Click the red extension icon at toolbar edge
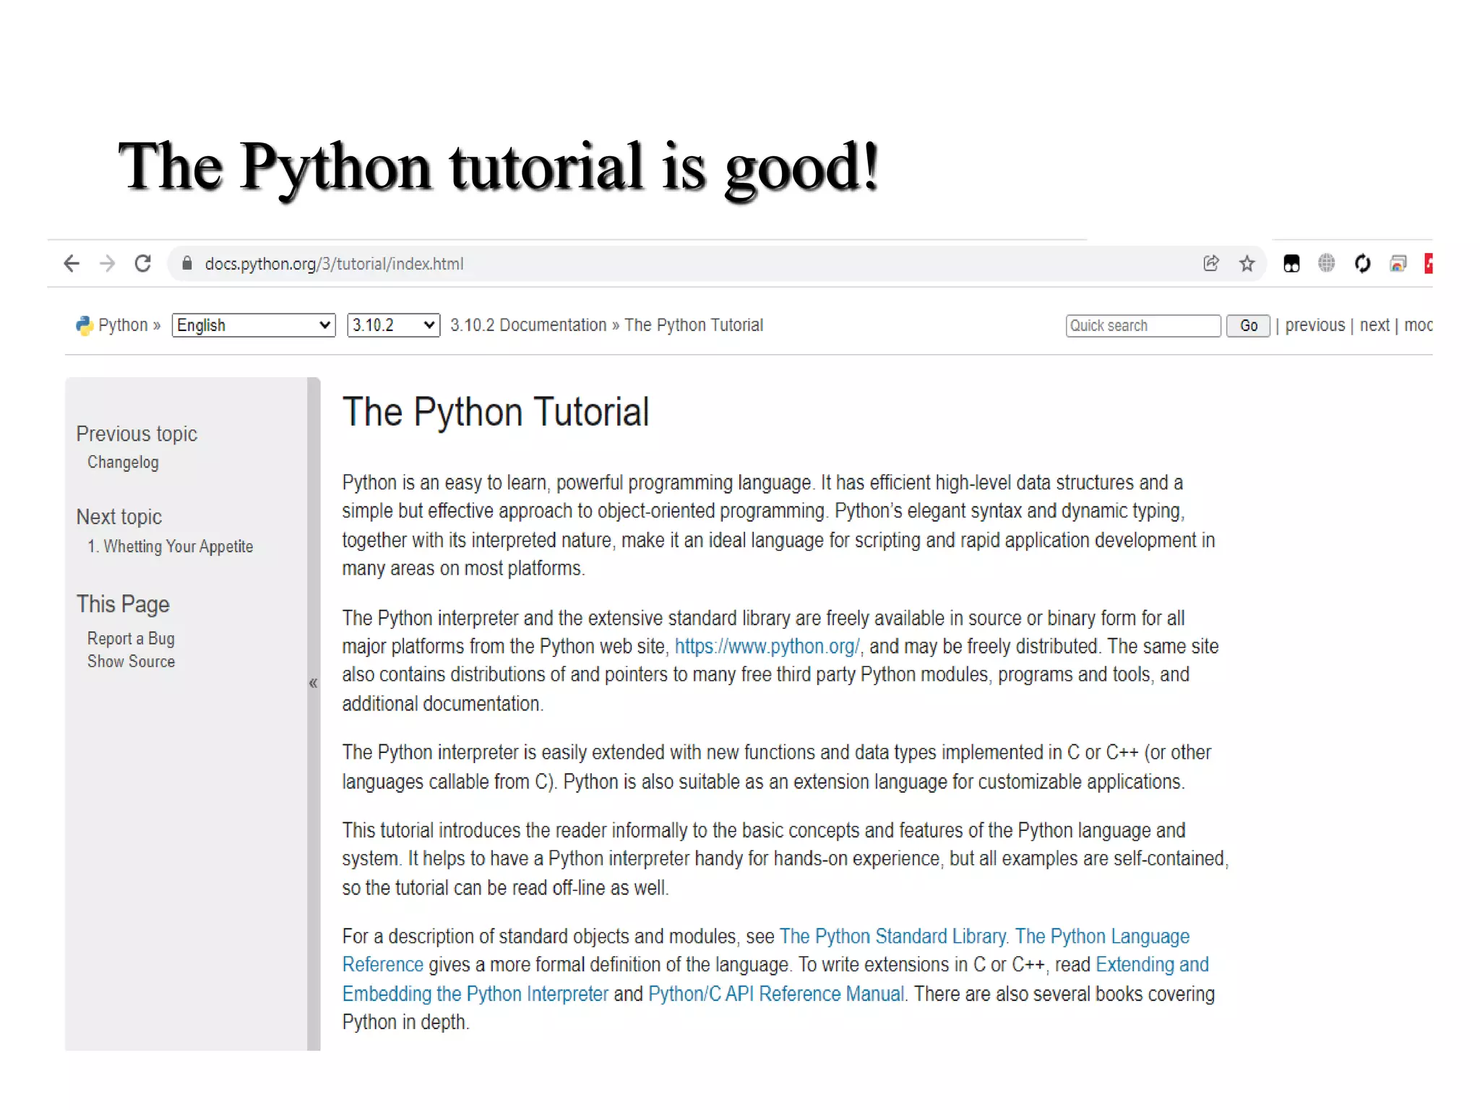 (x=1428, y=263)
